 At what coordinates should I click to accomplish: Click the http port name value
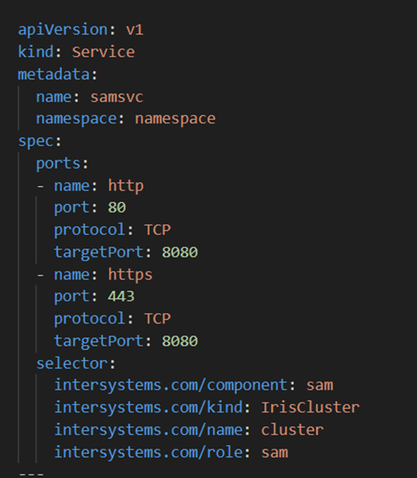(x=126, y=186)
